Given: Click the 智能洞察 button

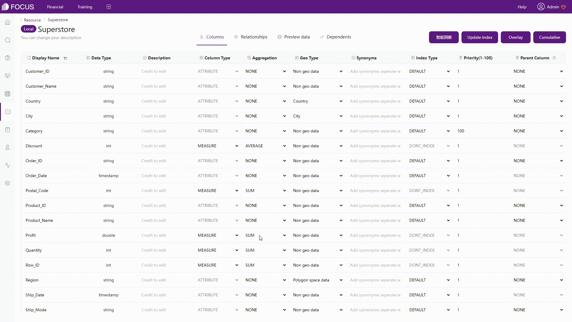Looking at the screenshot, I should tap(444, 37).
